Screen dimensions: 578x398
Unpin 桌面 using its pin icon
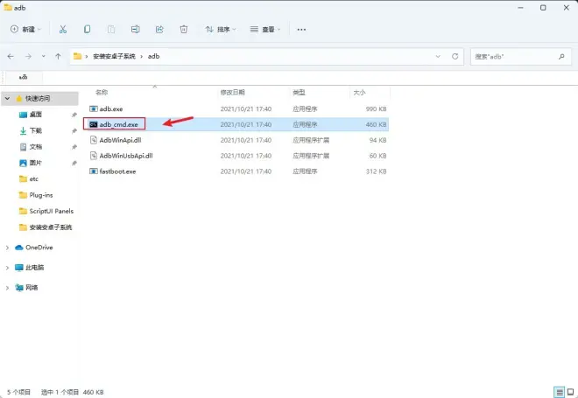click(x=74, y=115)
